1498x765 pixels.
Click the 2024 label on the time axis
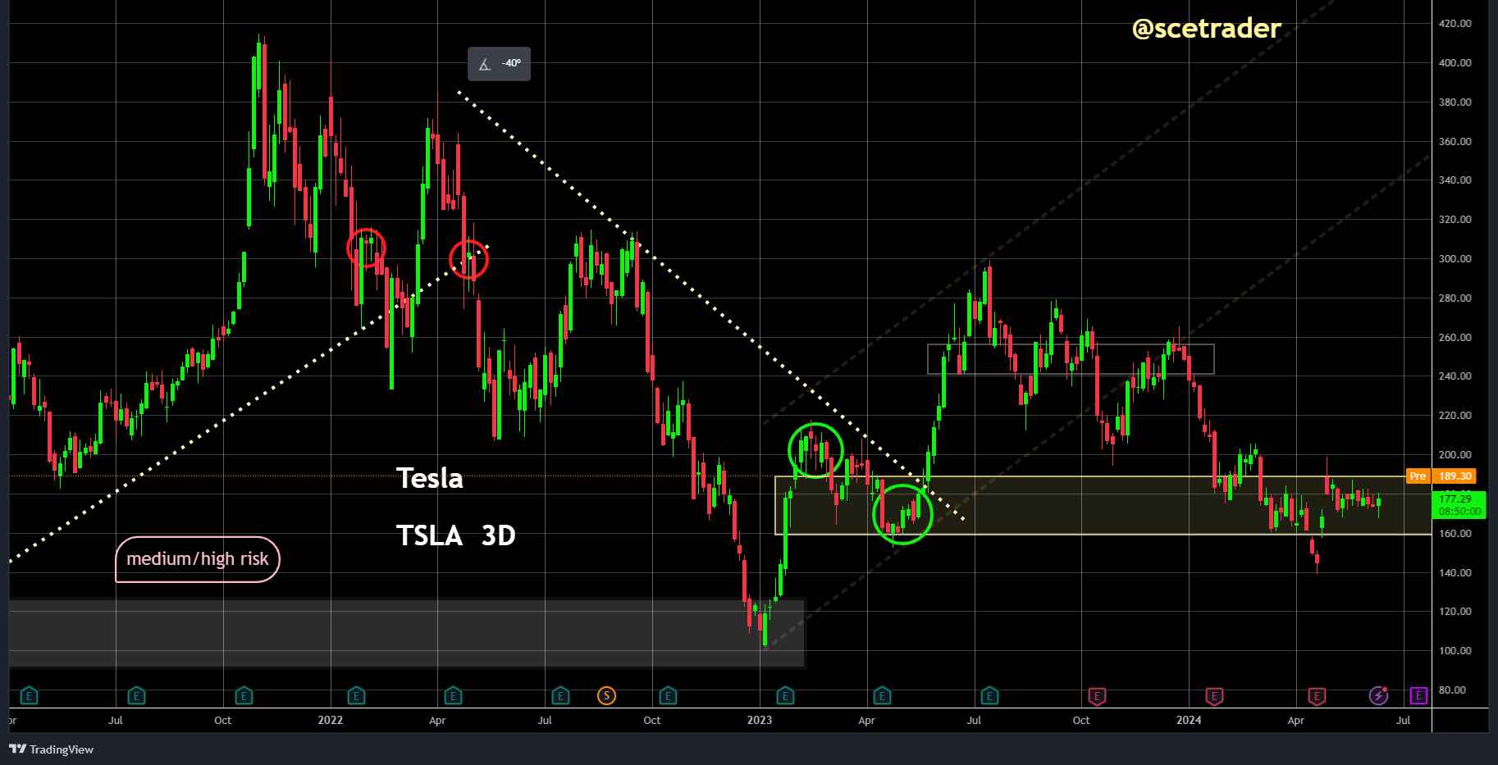(1189, 721)
